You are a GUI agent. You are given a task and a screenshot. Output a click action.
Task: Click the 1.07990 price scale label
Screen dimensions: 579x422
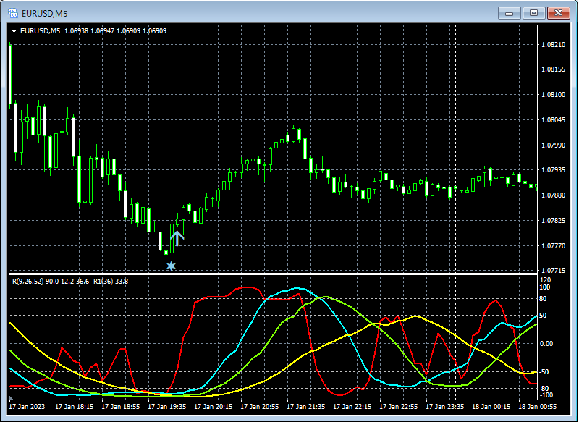(553, 145)
